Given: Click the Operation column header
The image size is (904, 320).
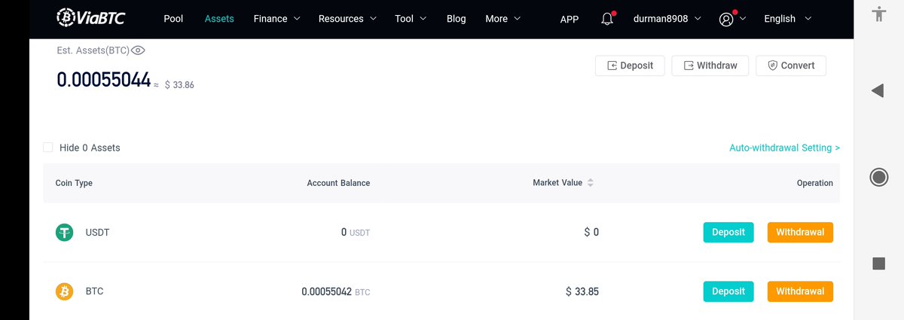Looking at the screenshot, I should click(x=815, y=183).
